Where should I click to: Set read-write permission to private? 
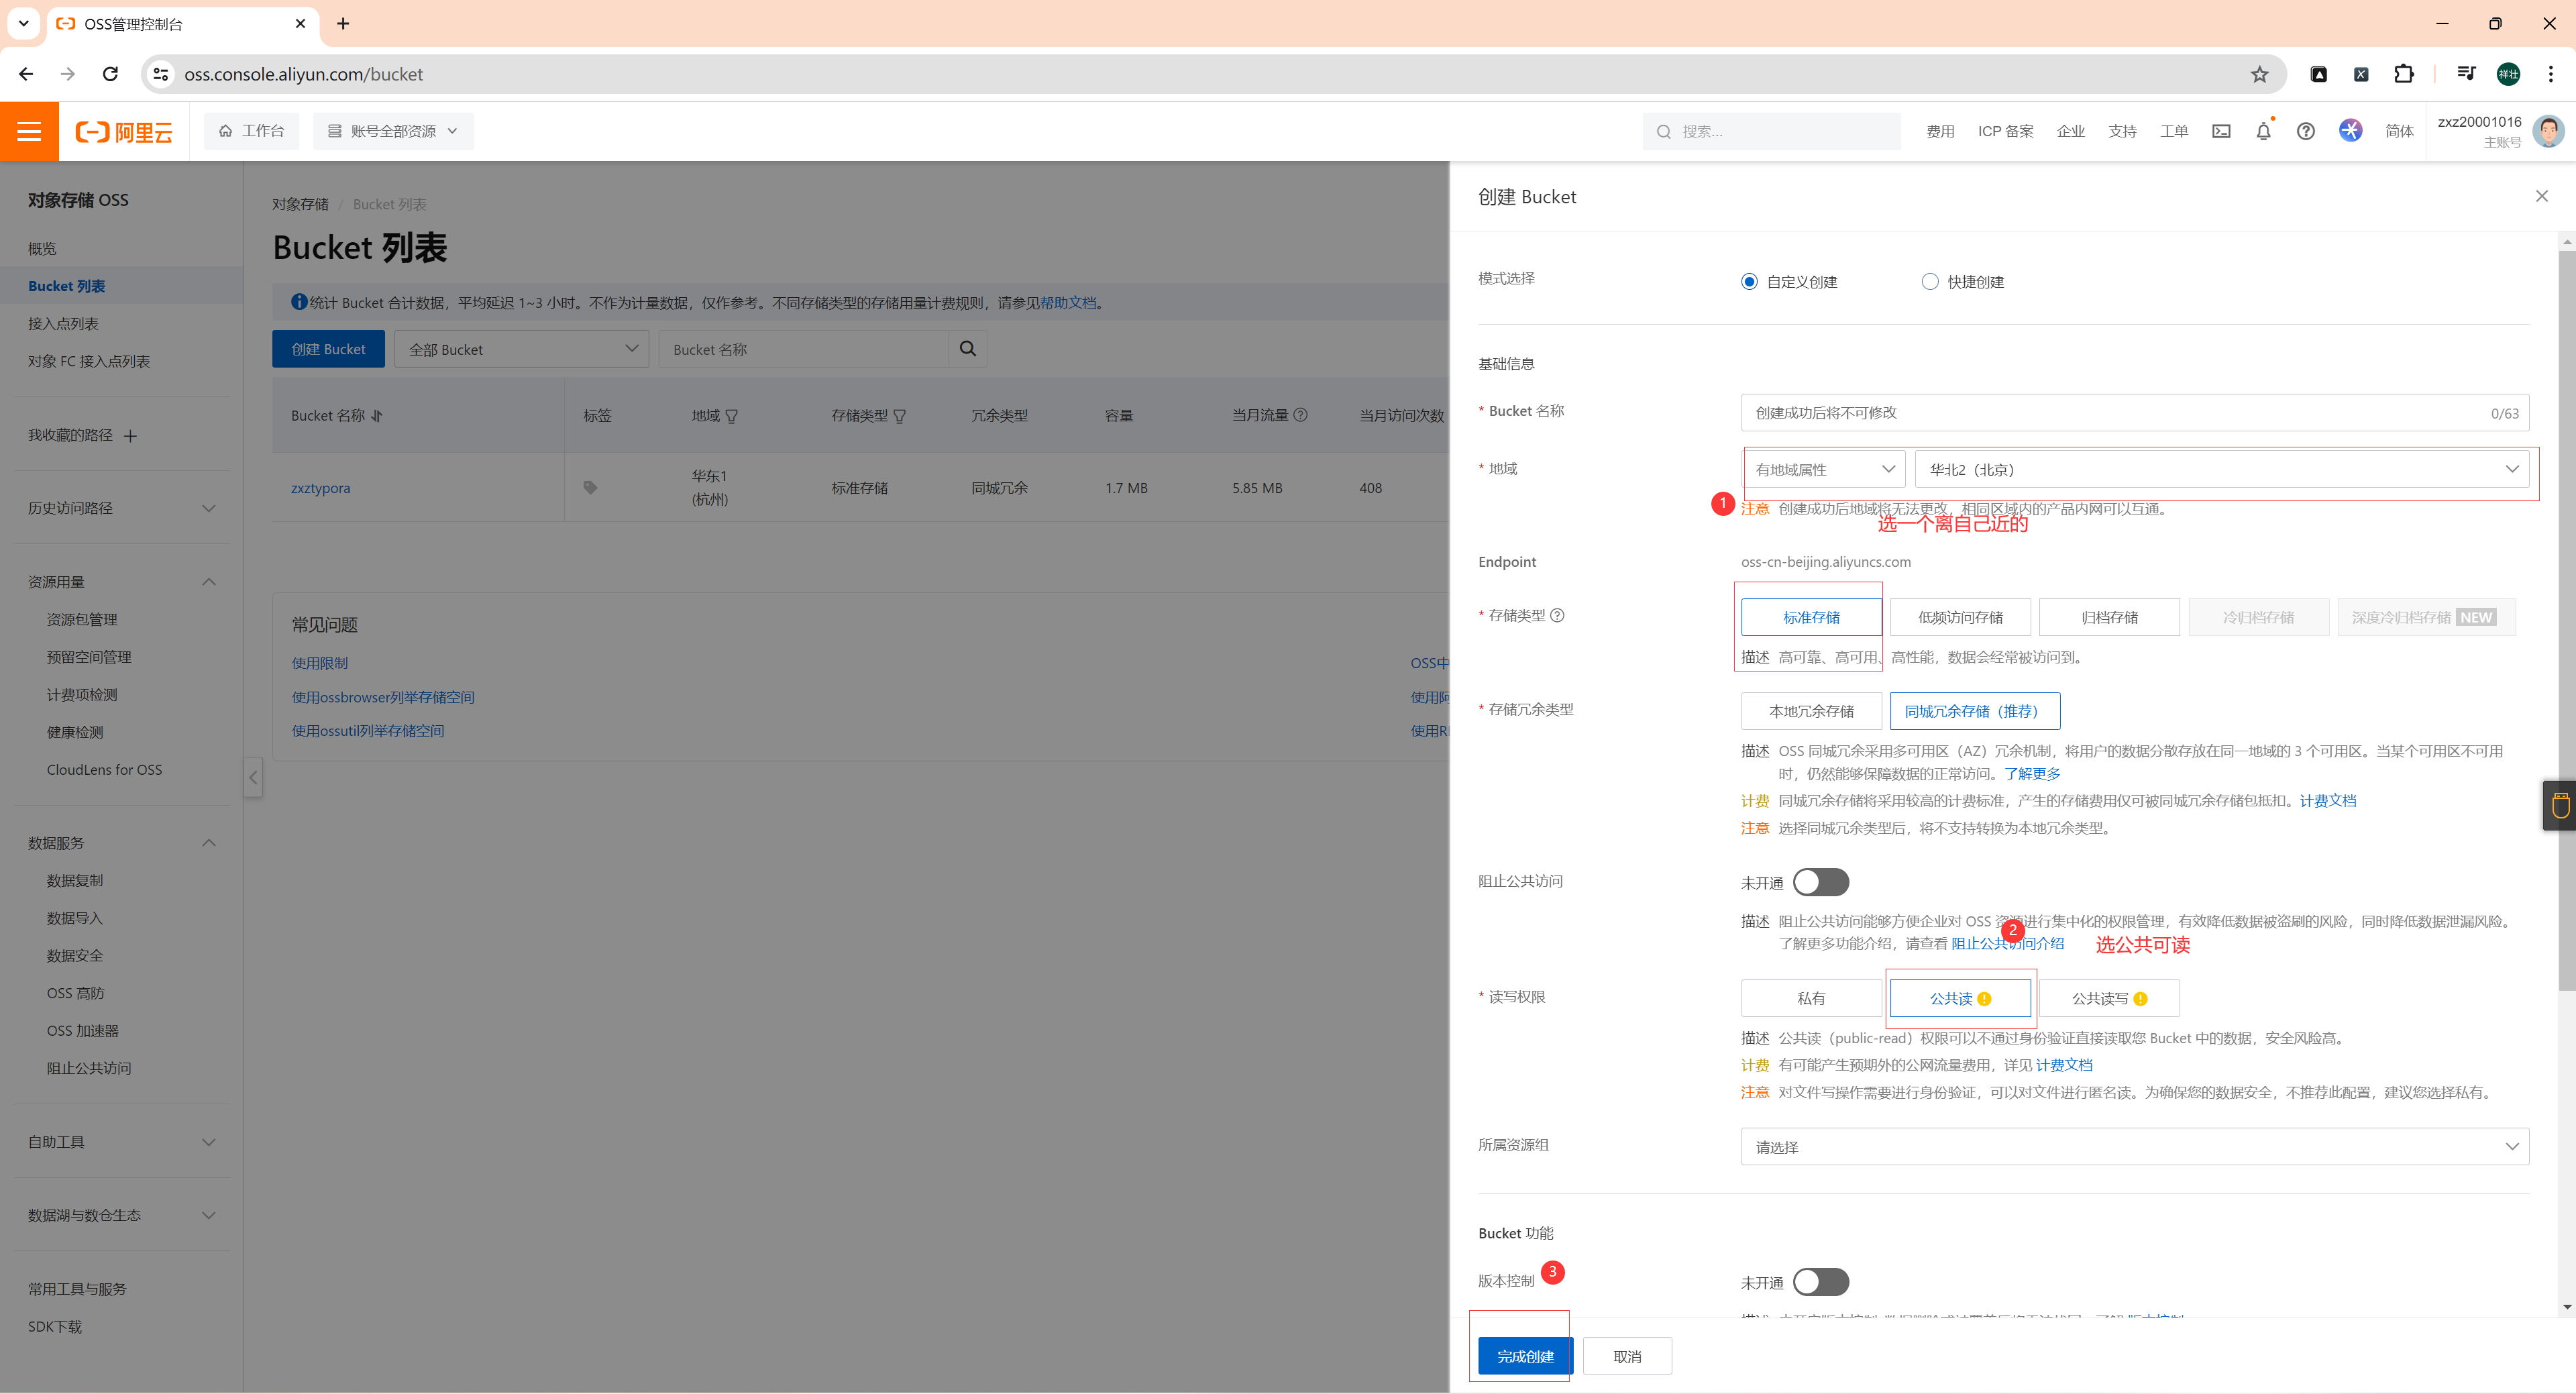(x=1811, y=999)
